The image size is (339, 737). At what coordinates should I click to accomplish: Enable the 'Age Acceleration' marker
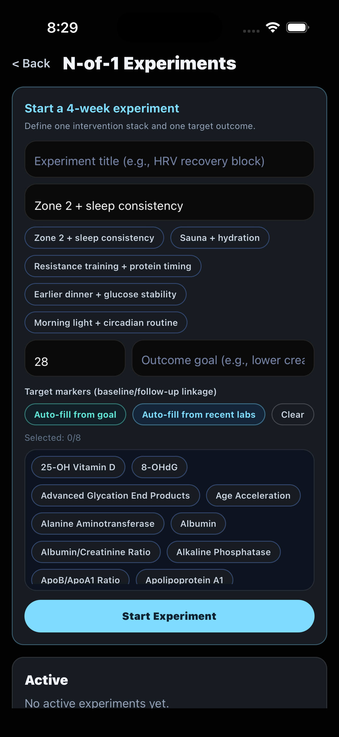(253, 496)
